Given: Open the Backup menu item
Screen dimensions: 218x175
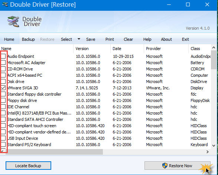Looking at the screenshot, I should [28, 39].
